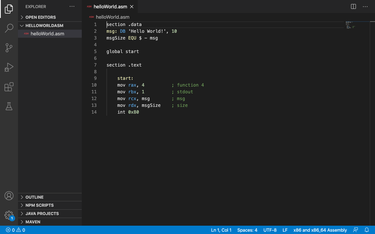Click UTF-8 encoding in status bar
This screenshot has width=375, height=234.
click(x=270, y=230)
